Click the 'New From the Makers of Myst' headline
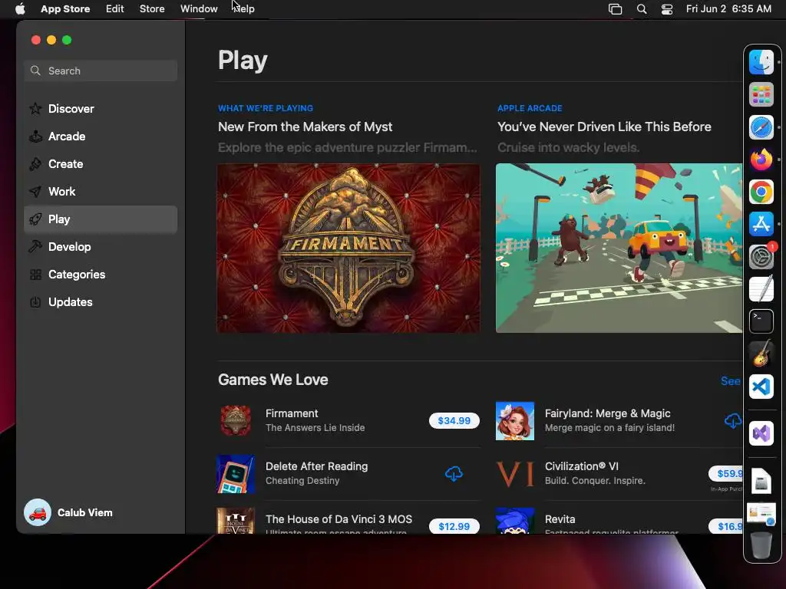The height and width of the screenshot is (589, 786). tap(305, 127)
